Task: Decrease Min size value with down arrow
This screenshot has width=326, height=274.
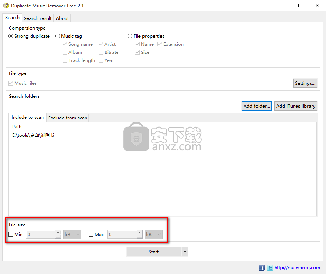Action: (58, 236)
